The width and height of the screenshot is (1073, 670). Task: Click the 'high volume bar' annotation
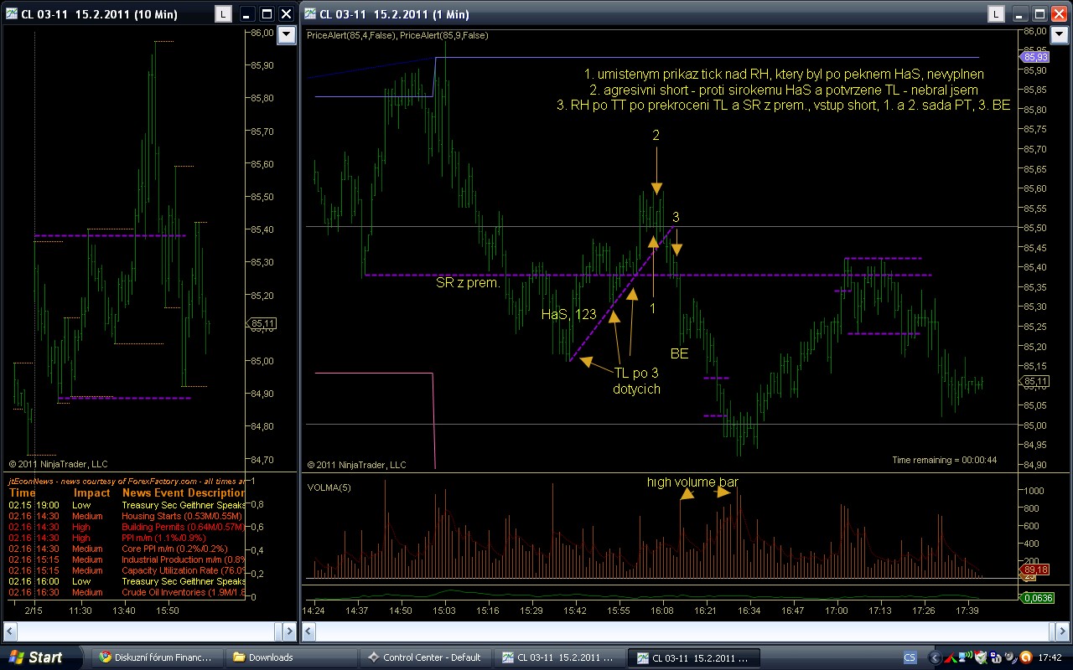[x=692, y=482]
